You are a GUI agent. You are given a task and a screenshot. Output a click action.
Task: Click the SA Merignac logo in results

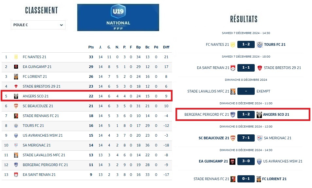(260, 138)
